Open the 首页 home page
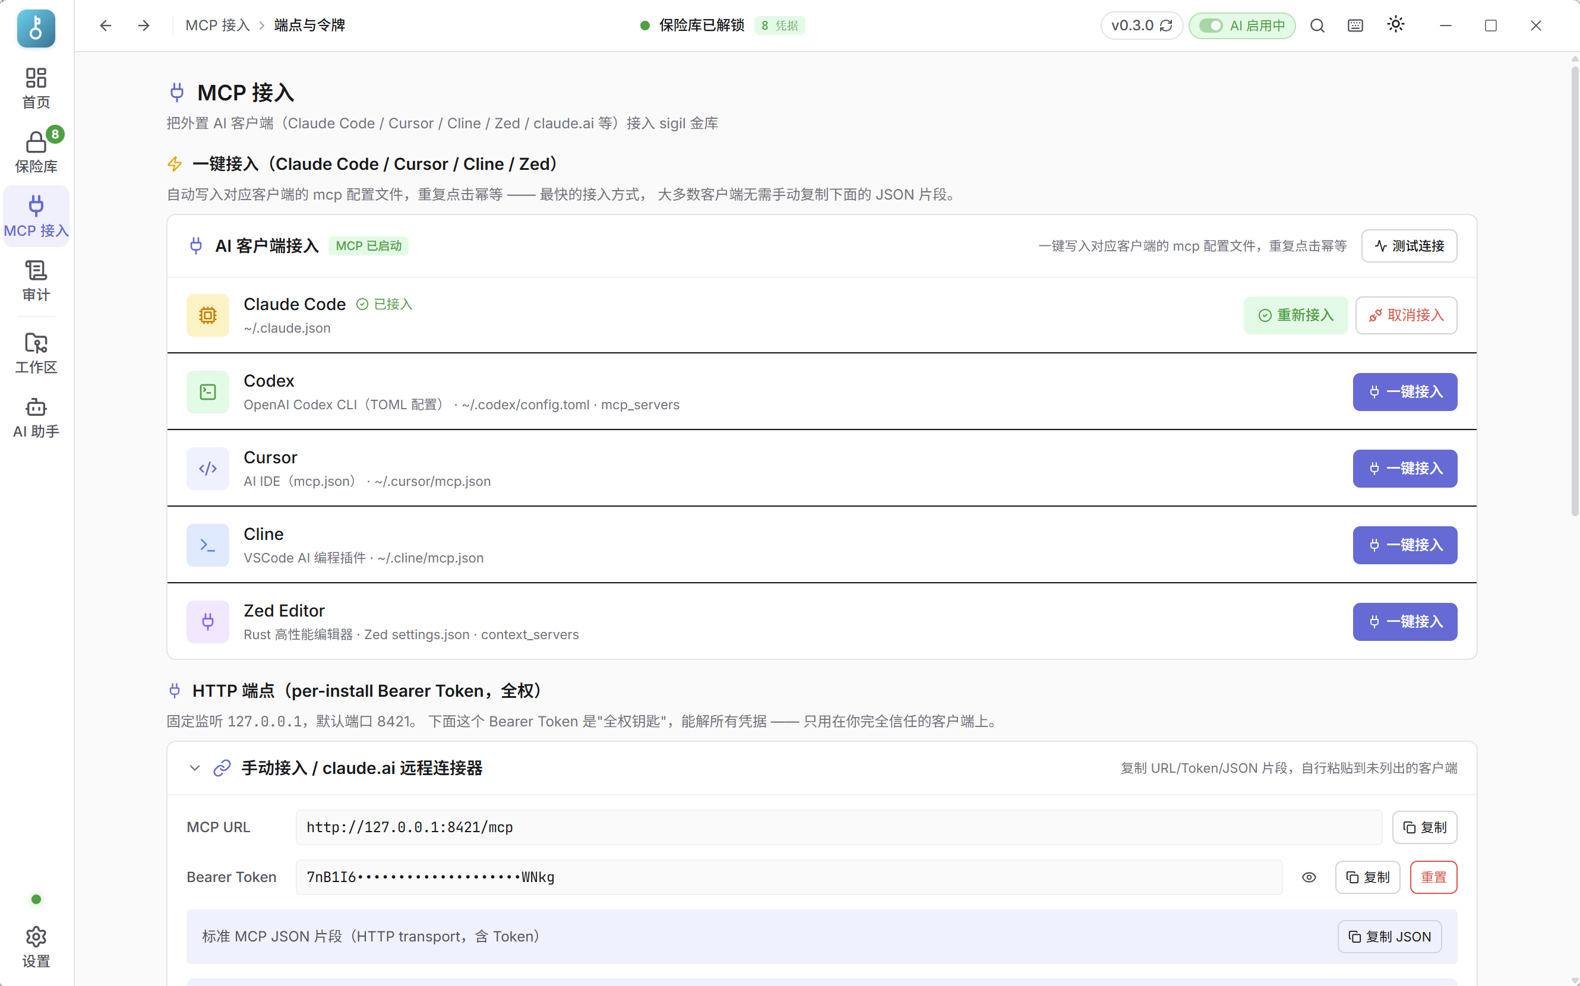 click(x=36, y=88)
